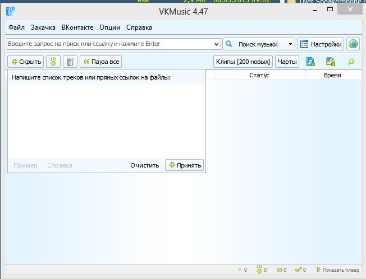Expand the search history dropdown arrow
The image size is (366, 279).
[217, 44]
